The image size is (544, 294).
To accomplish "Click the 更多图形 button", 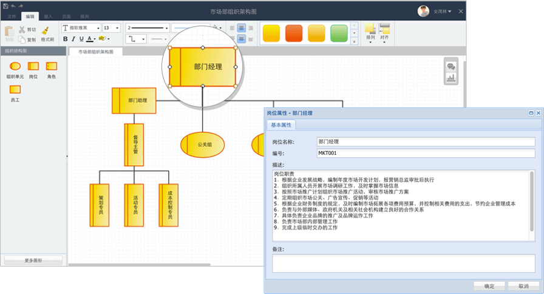I will (33, 260).
